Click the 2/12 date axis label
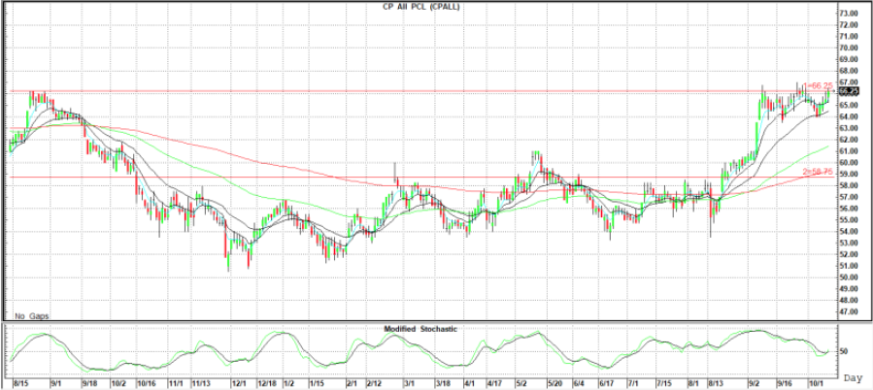Image resolution: width=873 pixels, height=390 pixels. 374,384
